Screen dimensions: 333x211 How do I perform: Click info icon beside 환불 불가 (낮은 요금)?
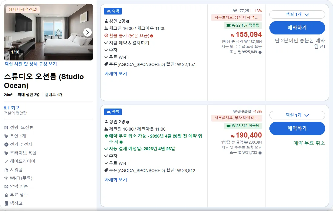(x=152, y=36)
